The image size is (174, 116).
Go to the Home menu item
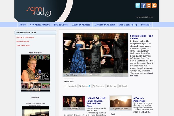click(23, 25)
